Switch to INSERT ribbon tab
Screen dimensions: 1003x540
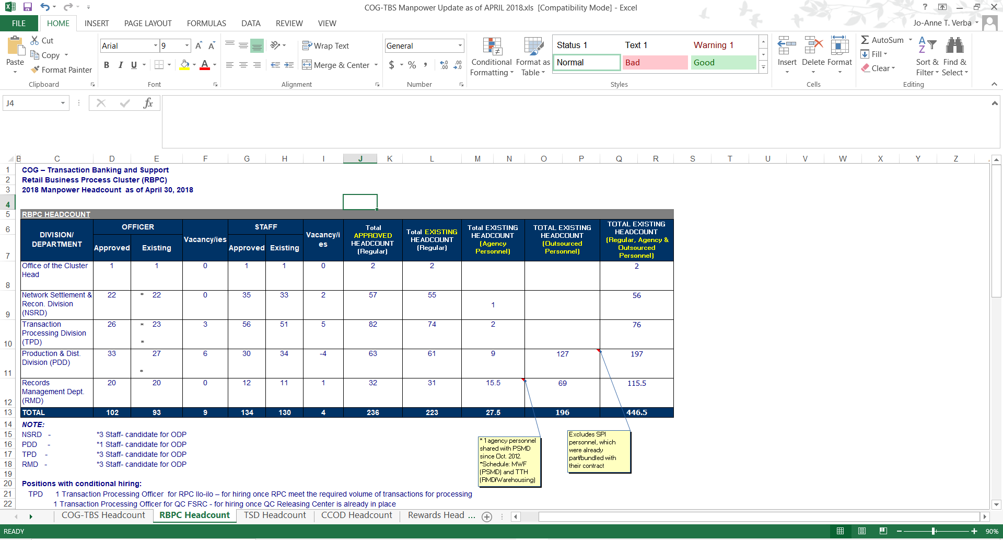97,23
